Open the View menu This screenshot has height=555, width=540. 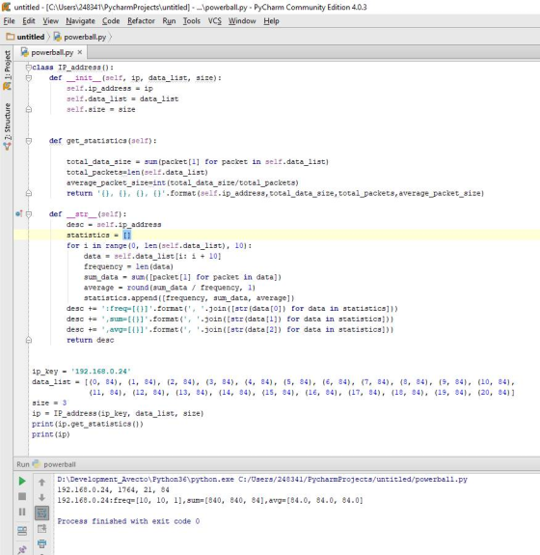click(50, 21)
